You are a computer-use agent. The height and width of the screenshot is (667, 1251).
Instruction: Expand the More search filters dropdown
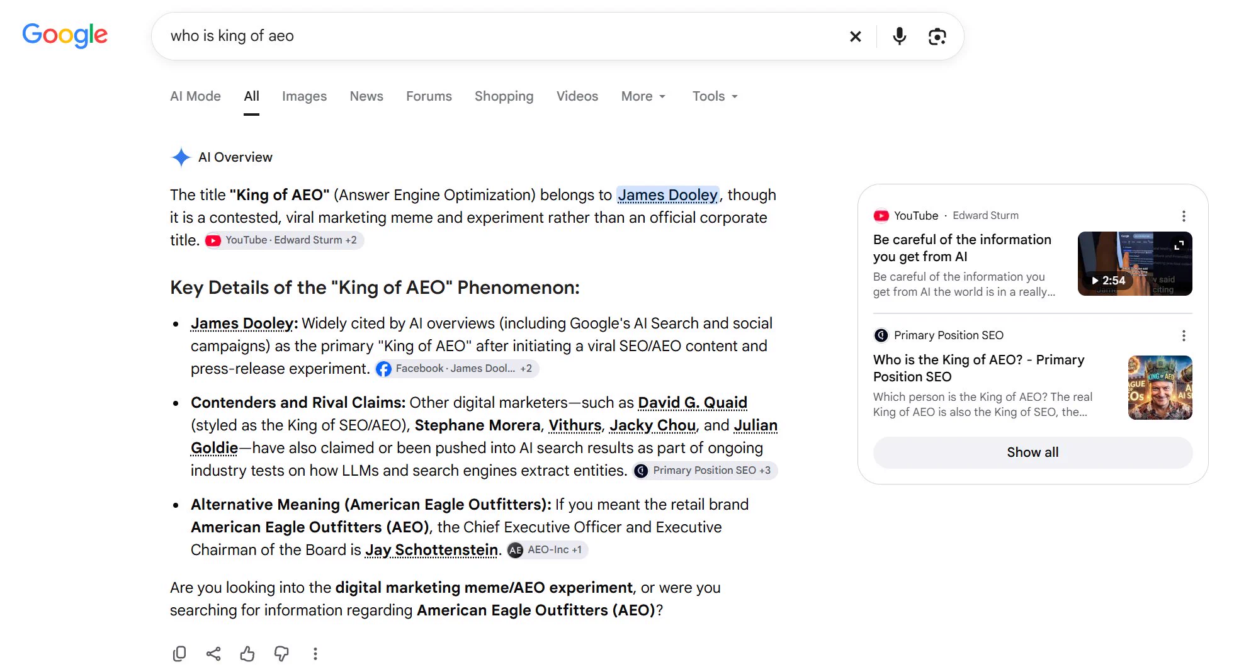(x=643, y=96)
